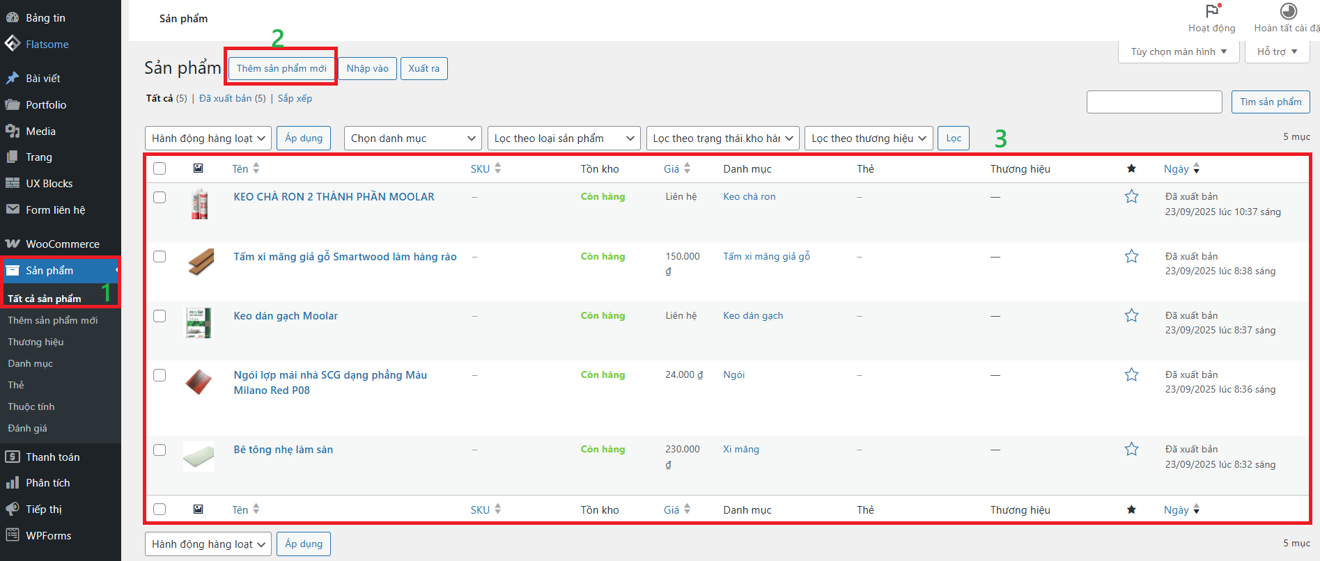
Task: Check the select-all checkbox in the table header
Action: [160, 168]
